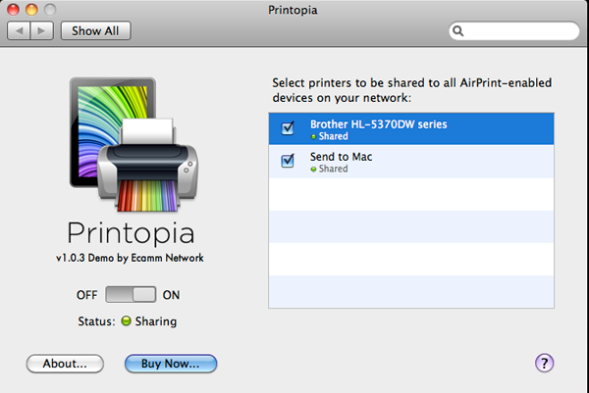Click the forward navigation arrow

point(41,30)
